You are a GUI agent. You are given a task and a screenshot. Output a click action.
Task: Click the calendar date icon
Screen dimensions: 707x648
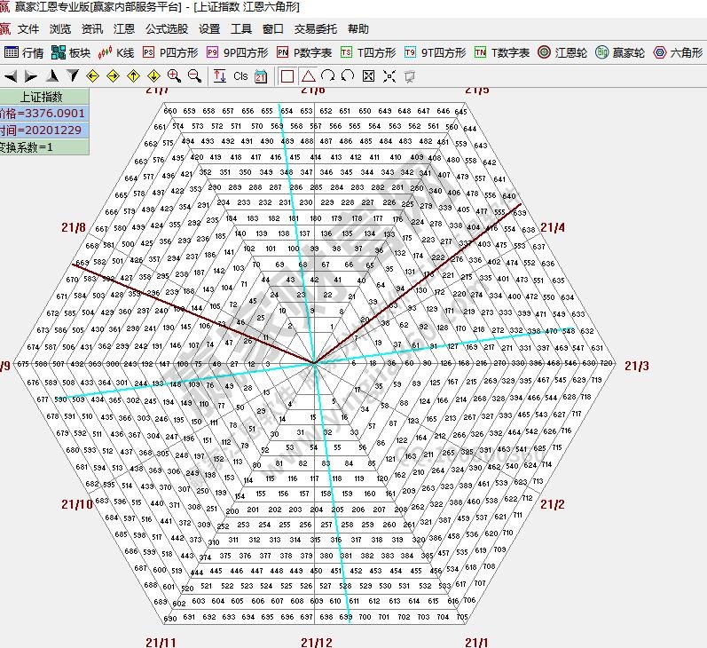coord(261,76)
